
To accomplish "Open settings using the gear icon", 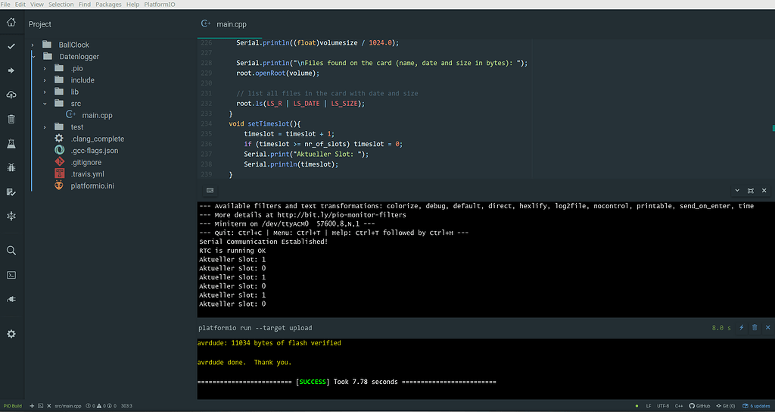I will pyautogui.click(x=11, y=334).
